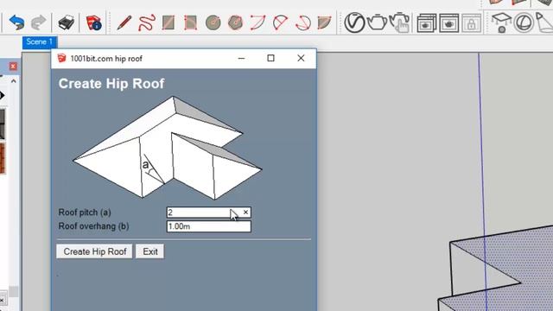Click the shaded floor face in viewport
The width and height of the screenshot is (553, 311).
tap(529, 261)
